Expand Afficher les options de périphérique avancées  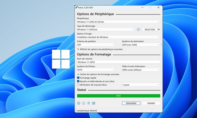pos(100,49)
